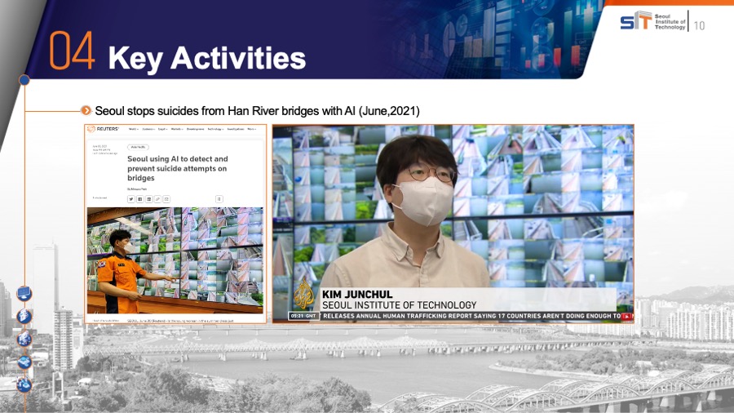Click the monitor icon on the left timeline
The height and width of the screenshot is (413, 734).
24,294
